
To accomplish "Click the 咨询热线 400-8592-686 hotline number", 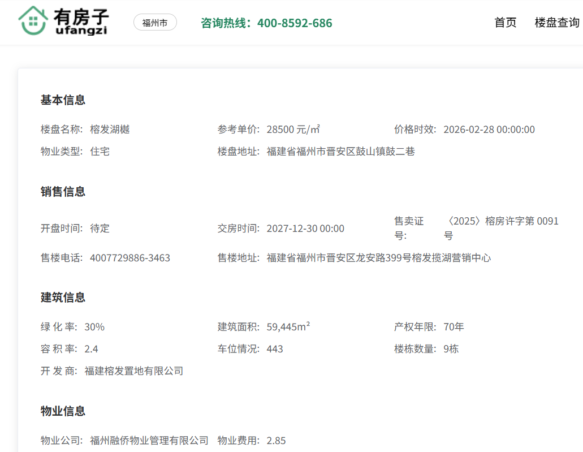I will point(266,23).
